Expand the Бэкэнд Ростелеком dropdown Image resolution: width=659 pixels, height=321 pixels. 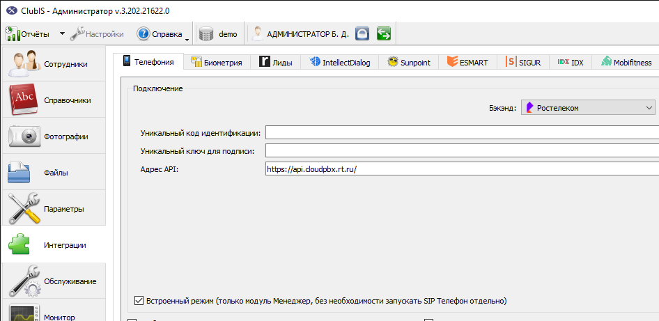[588, 108]
